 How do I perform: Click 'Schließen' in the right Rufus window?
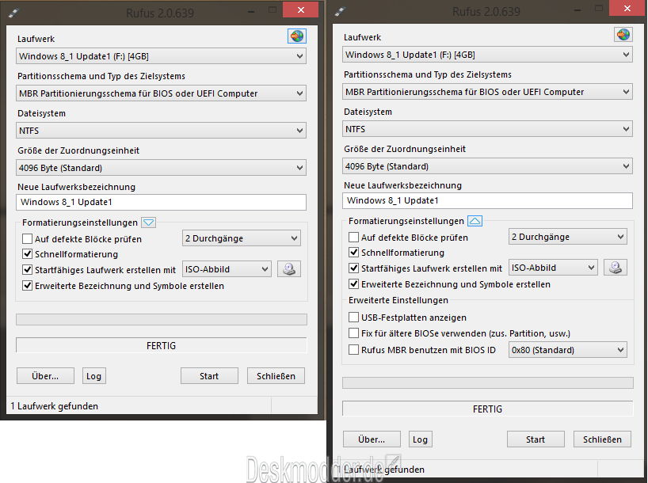pos(603,439)
